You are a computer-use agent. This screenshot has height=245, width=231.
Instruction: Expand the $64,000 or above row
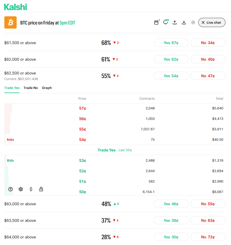point(115,237)
